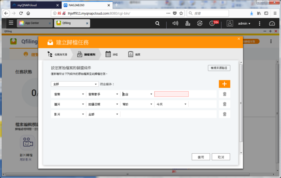Click the 取消 cancel button
The image size is (281, 178).
point(221,157)
